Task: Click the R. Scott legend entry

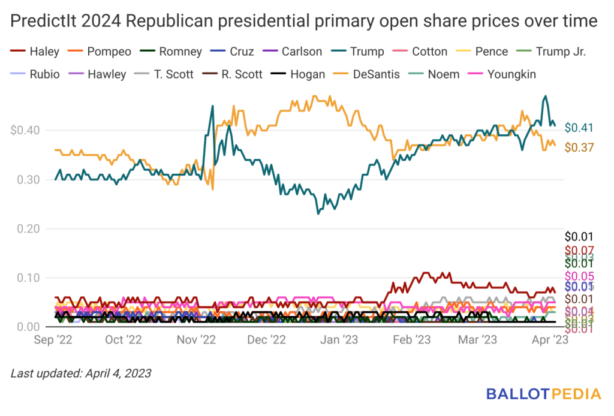Action: click(232, 74)
